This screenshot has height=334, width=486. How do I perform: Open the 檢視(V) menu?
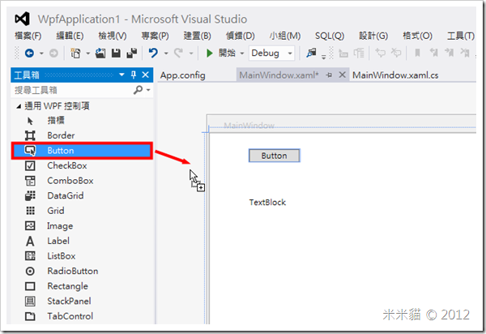[x=113, y=36]
